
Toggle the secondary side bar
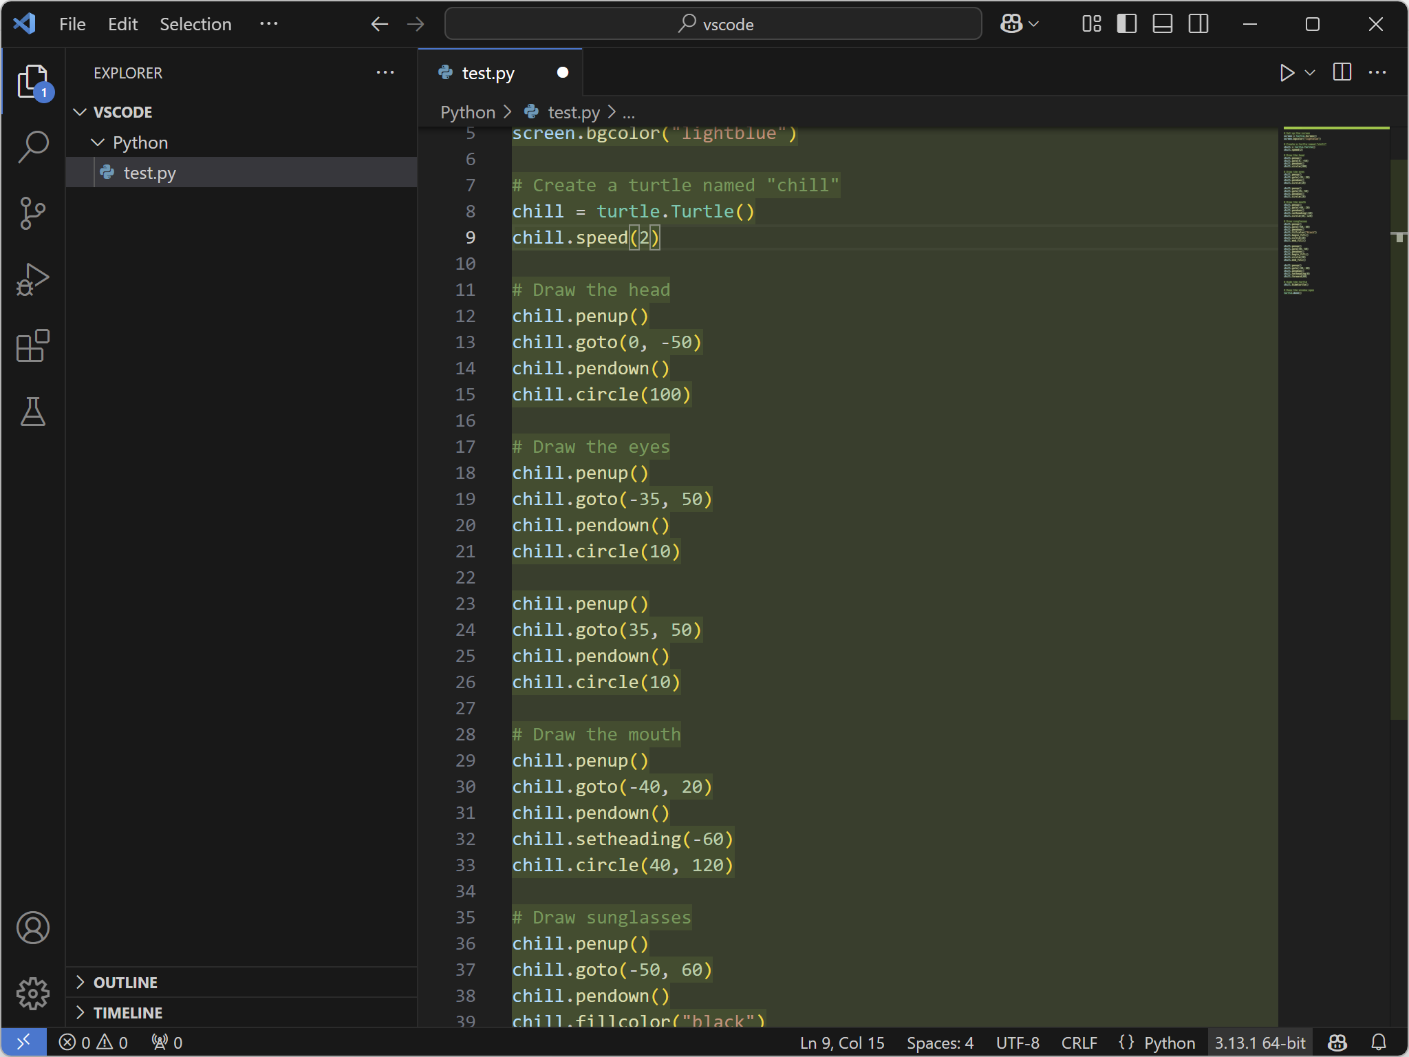(1198, 24)
